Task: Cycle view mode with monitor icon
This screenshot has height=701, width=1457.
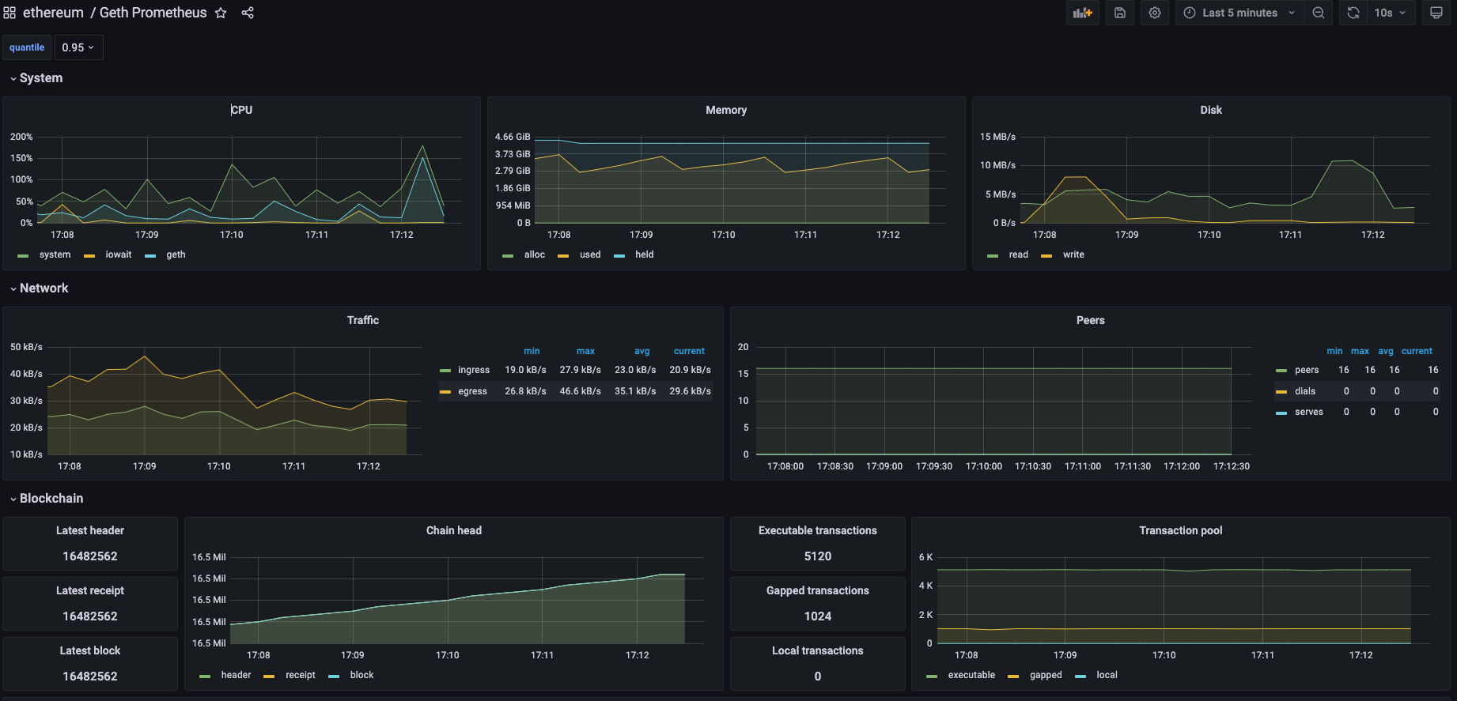Action: [x=1436, y=13]
